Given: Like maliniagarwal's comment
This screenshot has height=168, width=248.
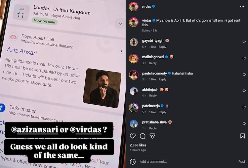Looking at the screenshot, I should [x=244, y=58].
